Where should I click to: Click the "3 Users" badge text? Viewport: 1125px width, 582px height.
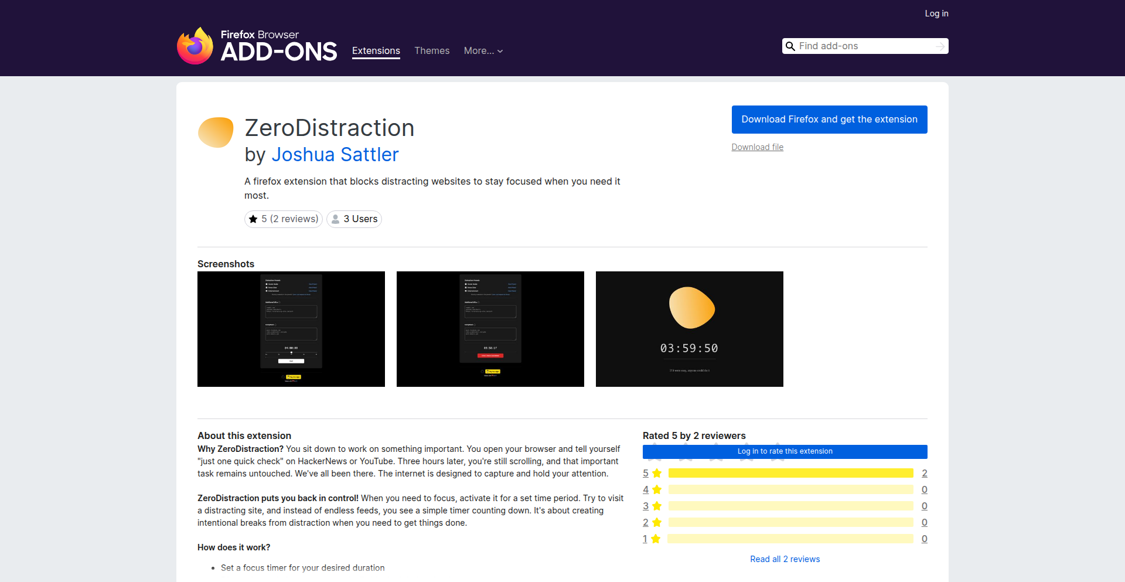click(x=360, y=219)
